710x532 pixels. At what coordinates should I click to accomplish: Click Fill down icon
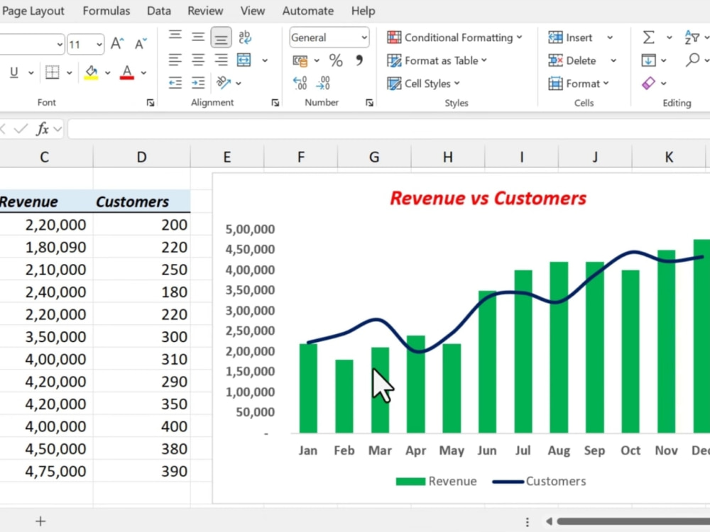pos(648,60)
